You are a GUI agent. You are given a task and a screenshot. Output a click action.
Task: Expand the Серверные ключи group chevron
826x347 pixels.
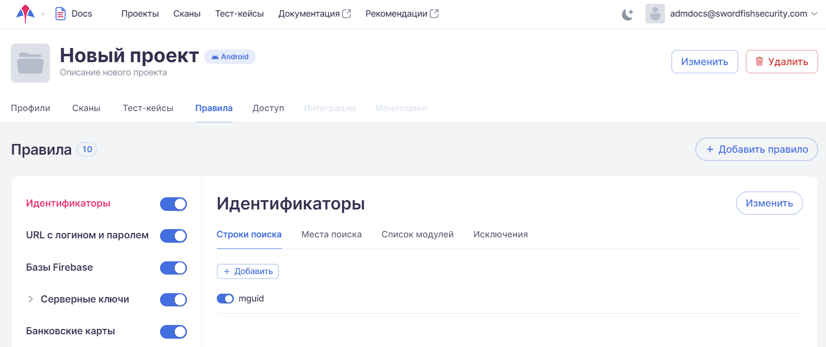click(30, 299)
